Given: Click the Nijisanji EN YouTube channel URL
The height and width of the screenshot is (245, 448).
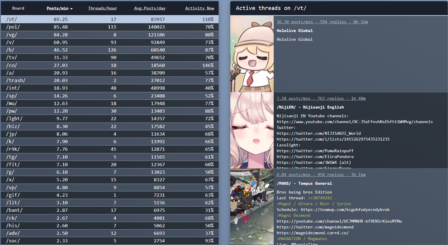Looking at the screenshot, I should coord(355,122).
